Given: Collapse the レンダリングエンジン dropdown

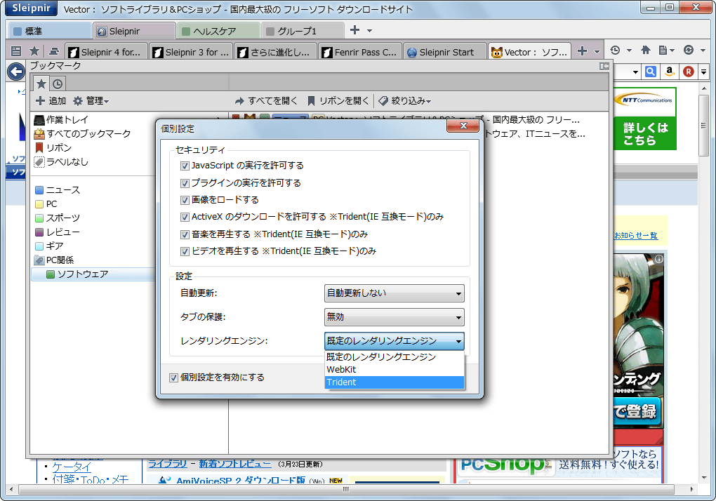Looking at the screenshot, I should tap(394, 341).
